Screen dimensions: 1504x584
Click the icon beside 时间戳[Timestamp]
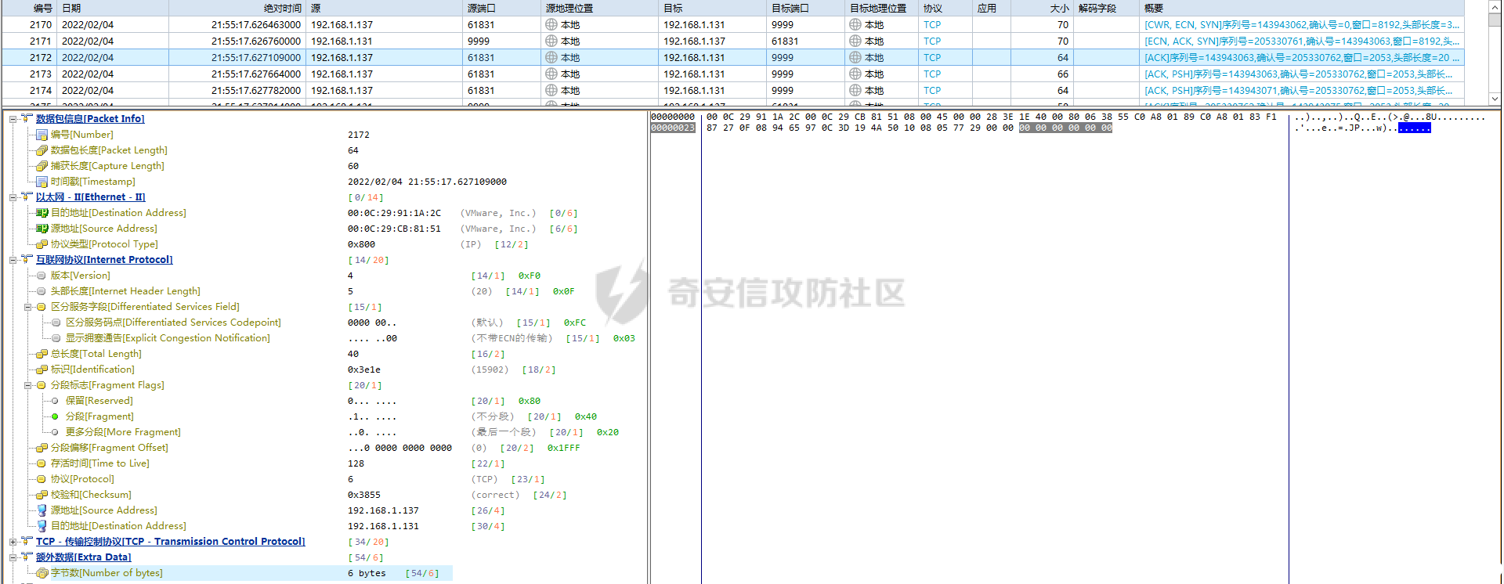point(42,182)
